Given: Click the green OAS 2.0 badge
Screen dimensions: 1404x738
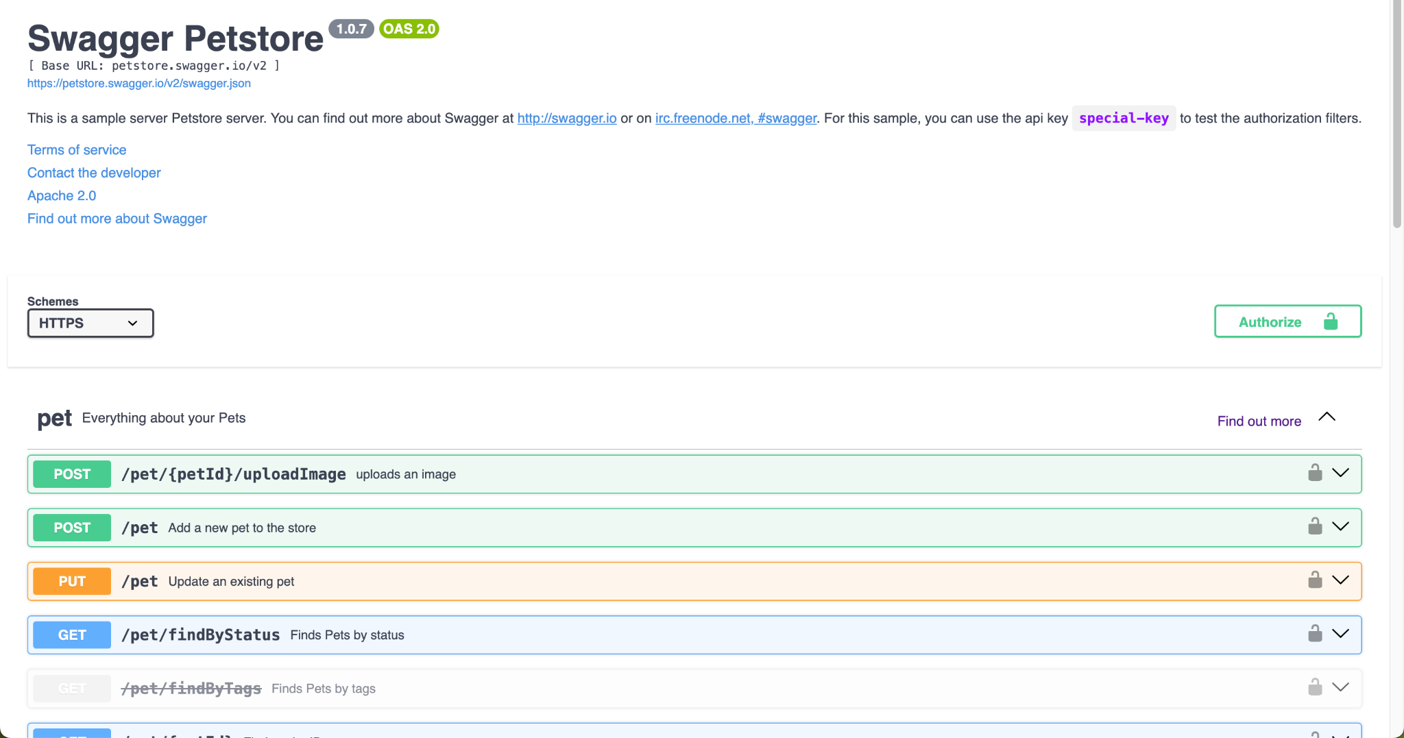Looking at the screenshot, I should (x=409, y=29).
